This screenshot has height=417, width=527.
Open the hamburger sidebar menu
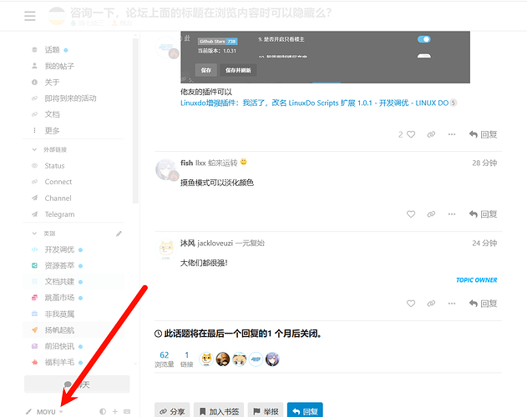30,16
